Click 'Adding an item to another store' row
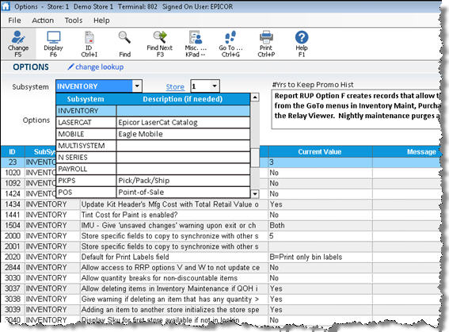Image resolution: width=449 pixels, height=332 pixels. [220, 310]
